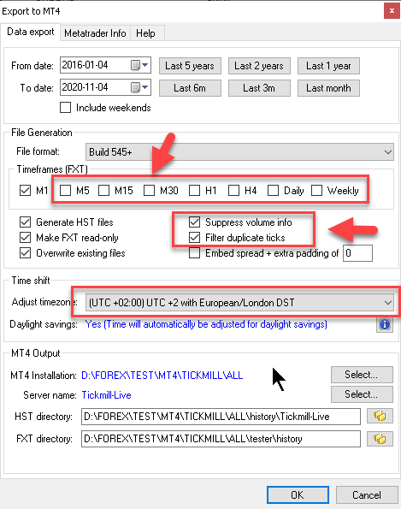This screenshot has width=401, height=509.
Task: Expand the File format dropdown
Action: pyautogui.click(x=239, y=152)
